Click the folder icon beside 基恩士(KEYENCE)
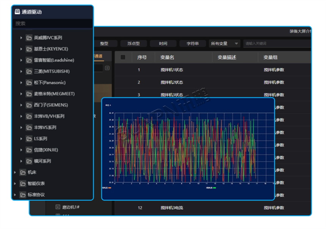The width and height of the screenshot is (326, 229). pyautogui.click(x=29, y=49)
